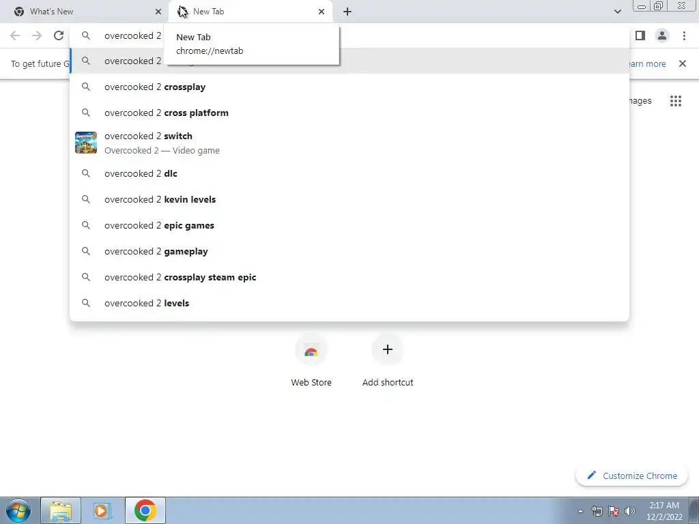This screenshot has width=699, height=524.
Task: Open the Images link
Action: coord(640,101)
